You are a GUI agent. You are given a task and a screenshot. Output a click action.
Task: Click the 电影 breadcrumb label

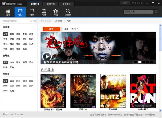click(x=69, y=21)
